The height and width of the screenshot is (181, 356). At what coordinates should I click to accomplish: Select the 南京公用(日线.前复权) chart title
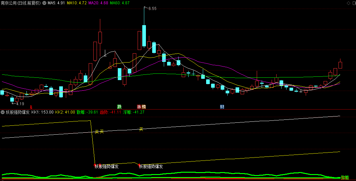(x=21, y=3)
